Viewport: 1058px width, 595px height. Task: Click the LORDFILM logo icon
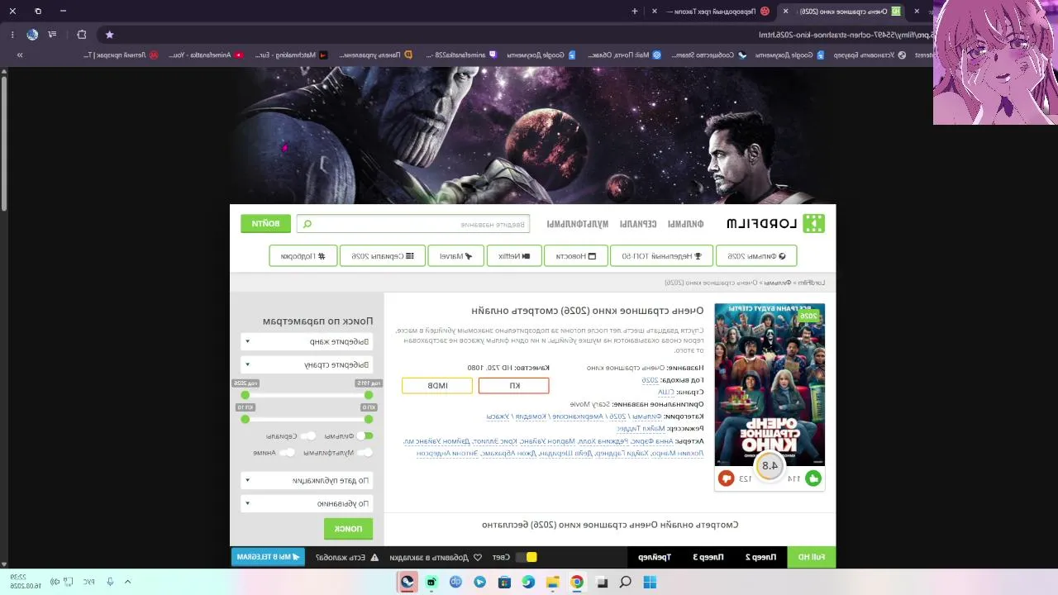pos(814,223)
